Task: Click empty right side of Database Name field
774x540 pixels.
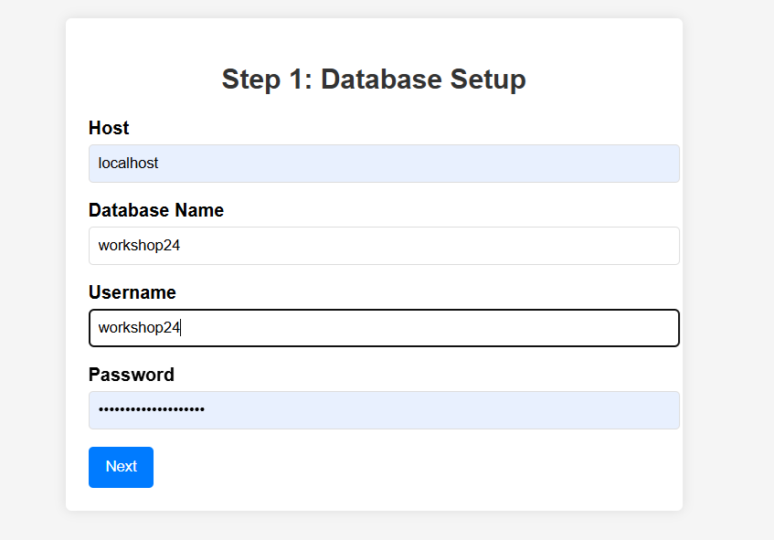Action: pos(640,246)
